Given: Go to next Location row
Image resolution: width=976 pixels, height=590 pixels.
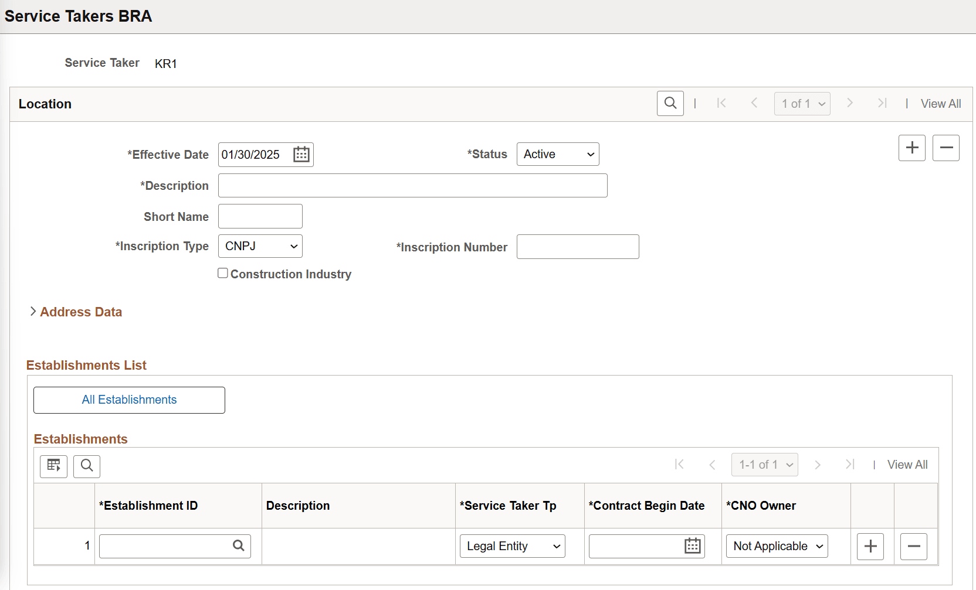Looking at the screenshot, I should tap(849, 104).
